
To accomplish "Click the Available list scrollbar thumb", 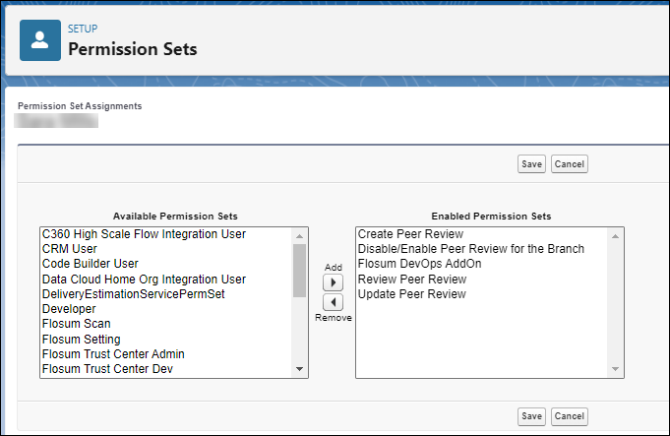I will click(299, 271).
